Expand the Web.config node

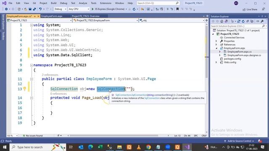click(x=216, y=62)
